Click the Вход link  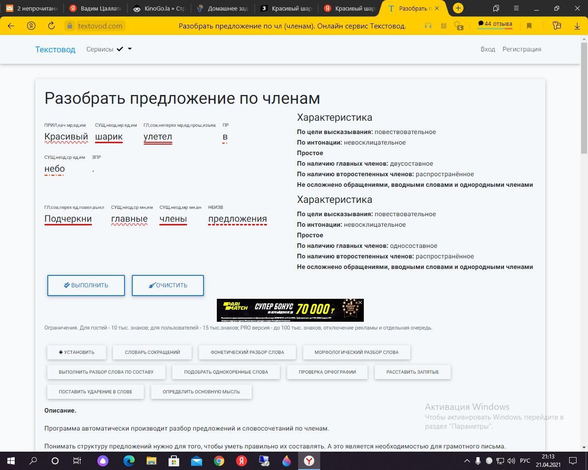(x=488, y=49)
